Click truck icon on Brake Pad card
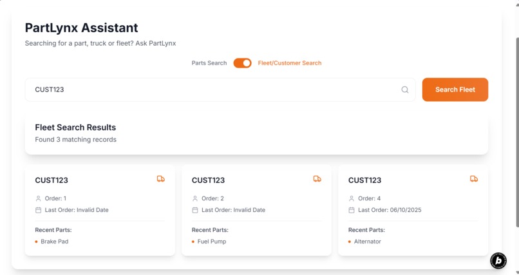The width and height of the screenshot is (519, 275). [161, 179]
